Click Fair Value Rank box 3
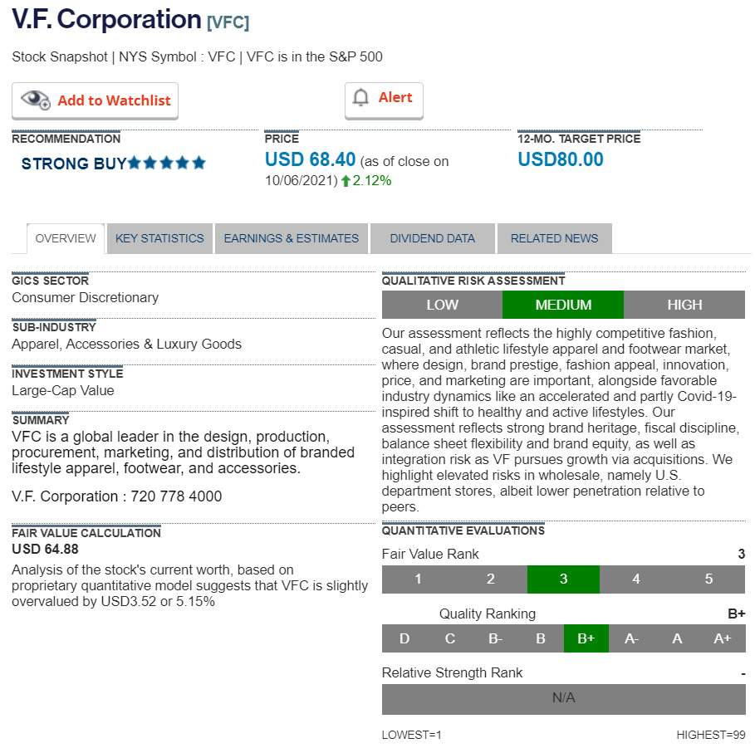 [x=563, y=579]
